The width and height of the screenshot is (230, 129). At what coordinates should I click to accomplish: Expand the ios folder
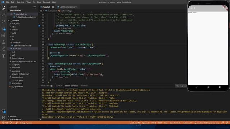pyautogui.click(x=13, y=36)
